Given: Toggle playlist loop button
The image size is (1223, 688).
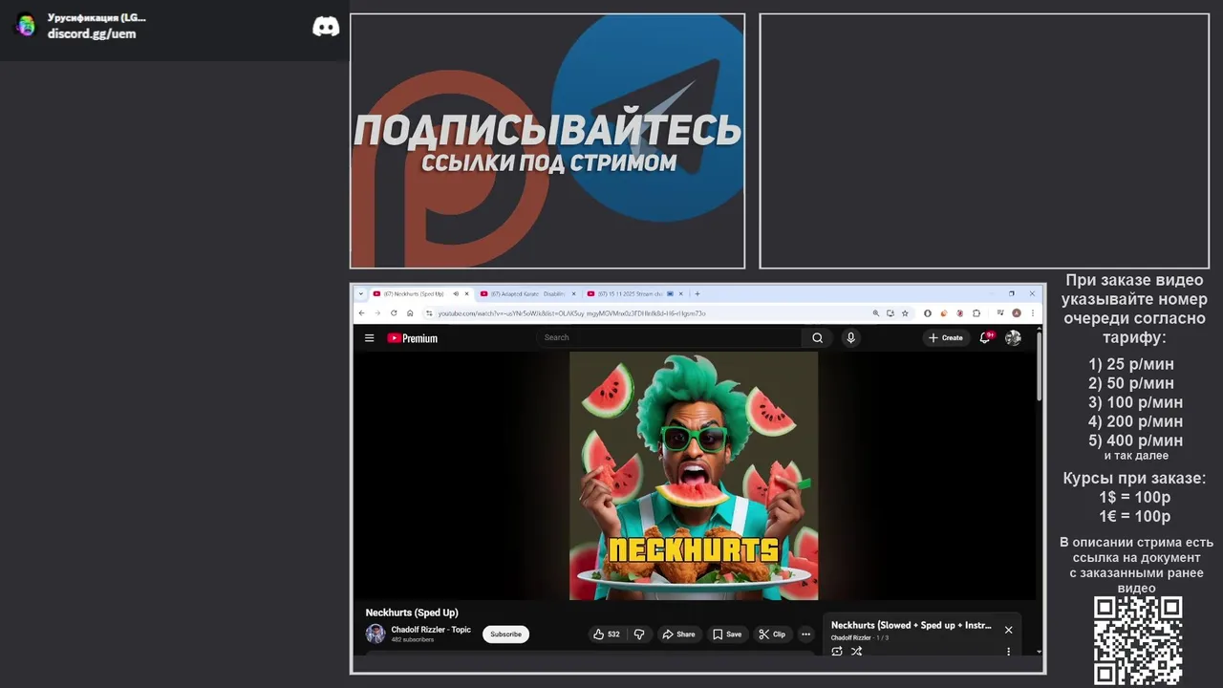Looking at the screenshot, I should point(837,652).
